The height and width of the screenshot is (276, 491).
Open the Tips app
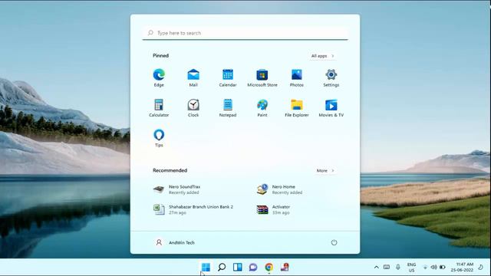click(x=159, y=138)
